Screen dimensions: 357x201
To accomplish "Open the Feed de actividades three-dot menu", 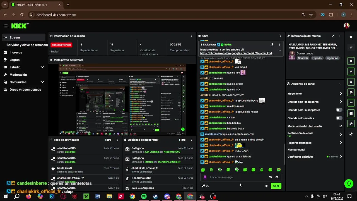I will [x=117, y=140].
